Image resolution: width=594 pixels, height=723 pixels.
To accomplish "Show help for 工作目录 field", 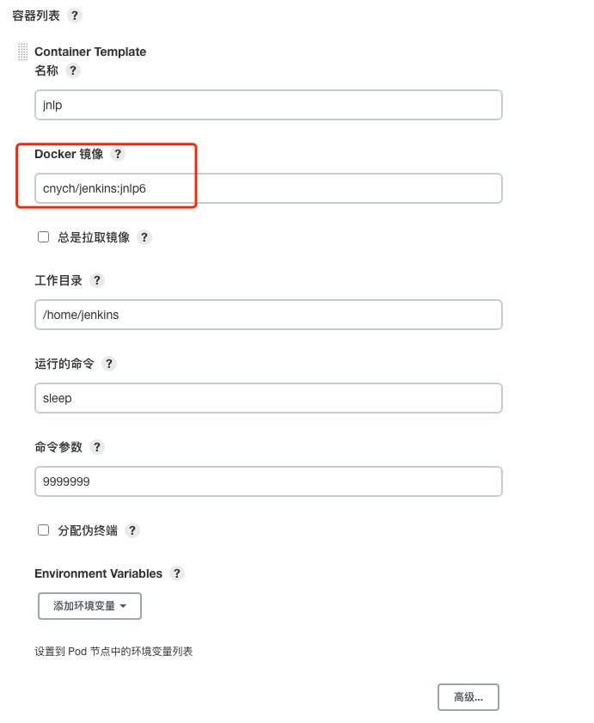I will (97, 281).
